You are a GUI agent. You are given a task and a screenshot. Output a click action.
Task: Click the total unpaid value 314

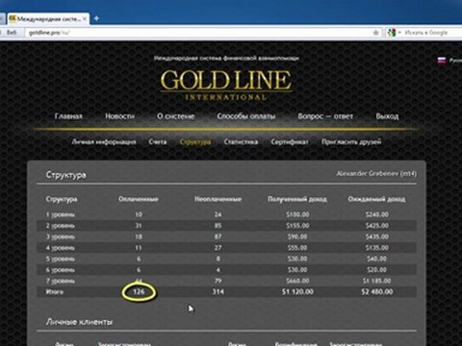pos(218,292)
